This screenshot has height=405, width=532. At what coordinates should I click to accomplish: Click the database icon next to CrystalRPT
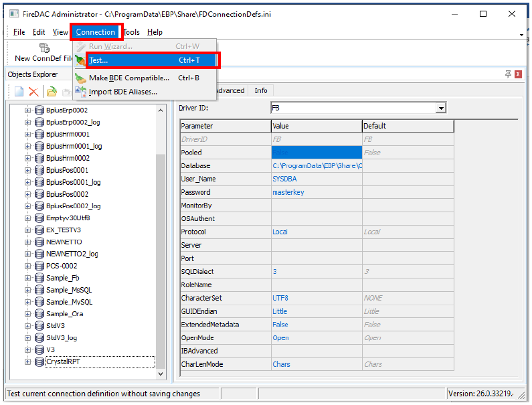(x=39, y=362)
